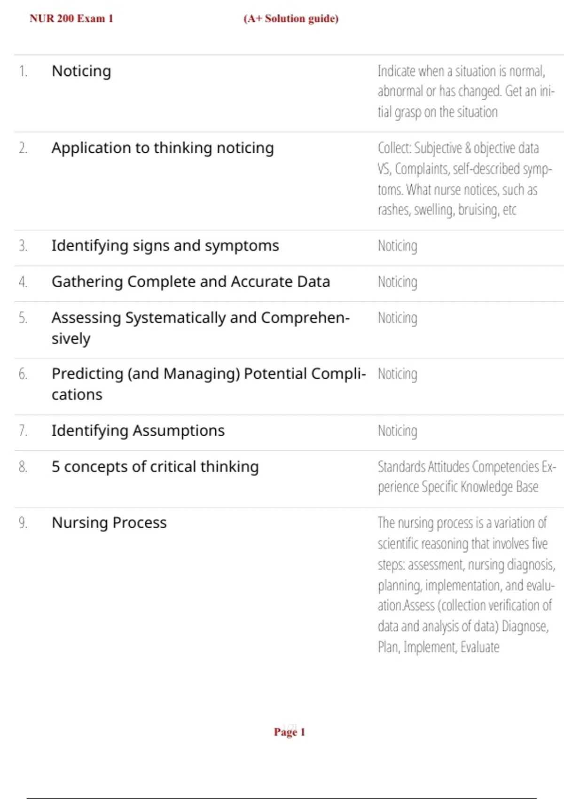564x799 pixels.
Task: Select the 'Nursing Process' term
Action: [109, 523]
